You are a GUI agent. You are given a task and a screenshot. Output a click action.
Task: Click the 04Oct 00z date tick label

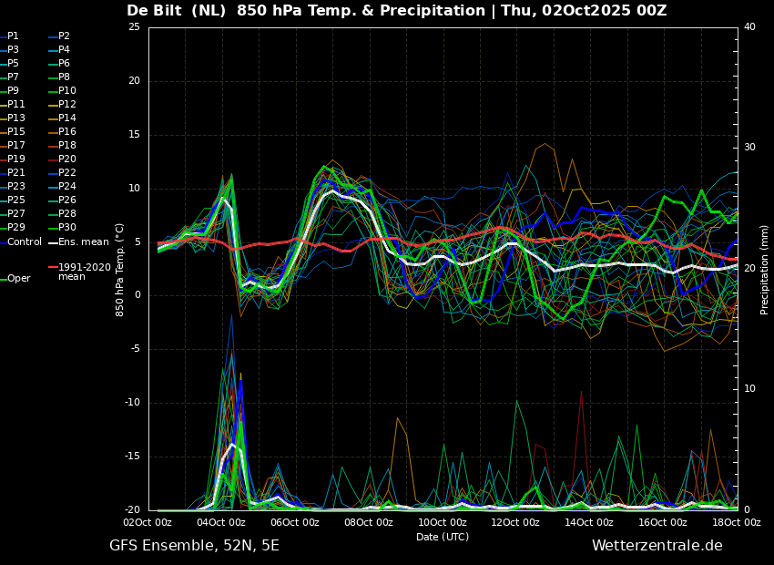[x=221, y=522]
